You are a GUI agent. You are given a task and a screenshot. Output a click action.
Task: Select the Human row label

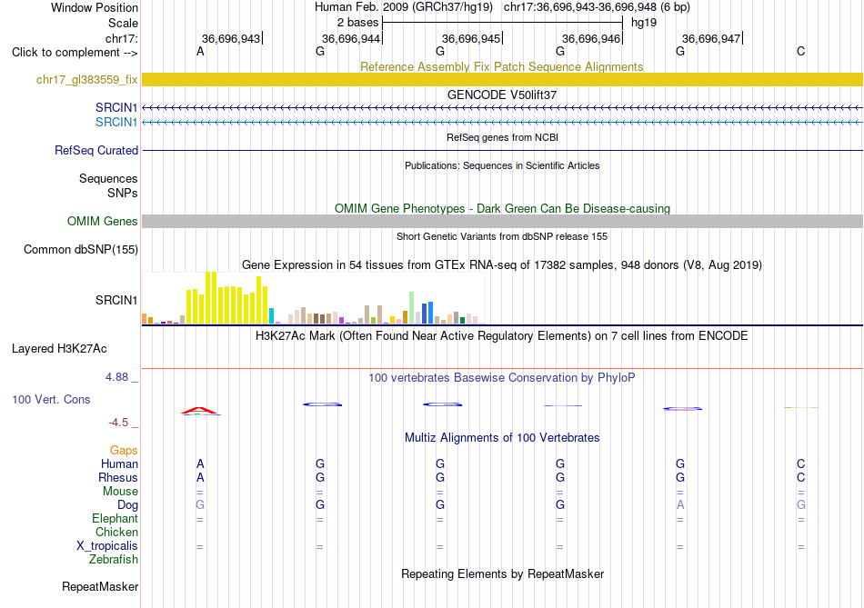click(x=119, y=463)
